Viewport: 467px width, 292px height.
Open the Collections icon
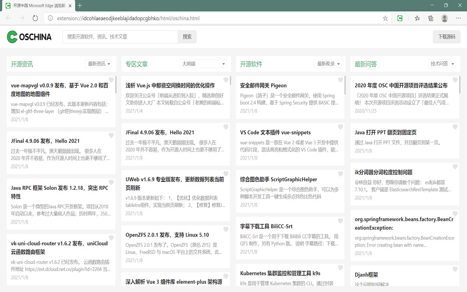click(431, 18)
